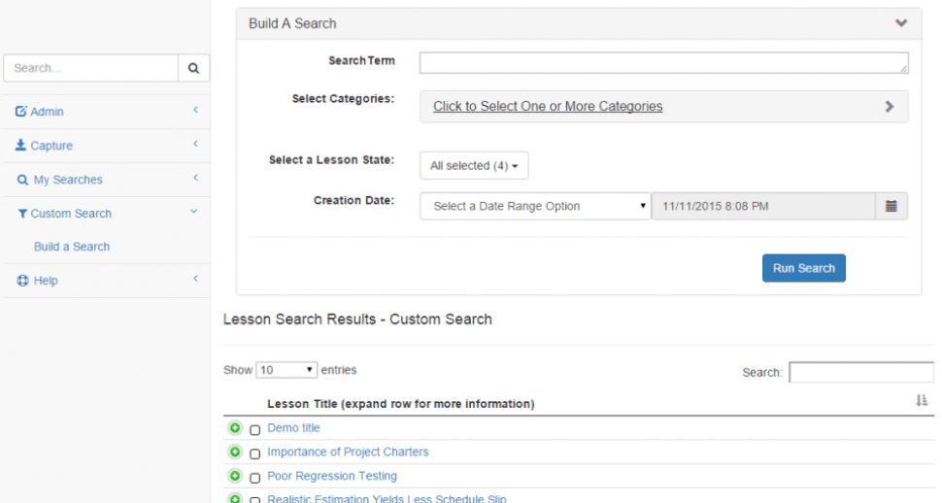This screenshot has height=503, width=942.
Task: Click into the Search Term text field
Action: pyautogui.click(x=663, y=62)
